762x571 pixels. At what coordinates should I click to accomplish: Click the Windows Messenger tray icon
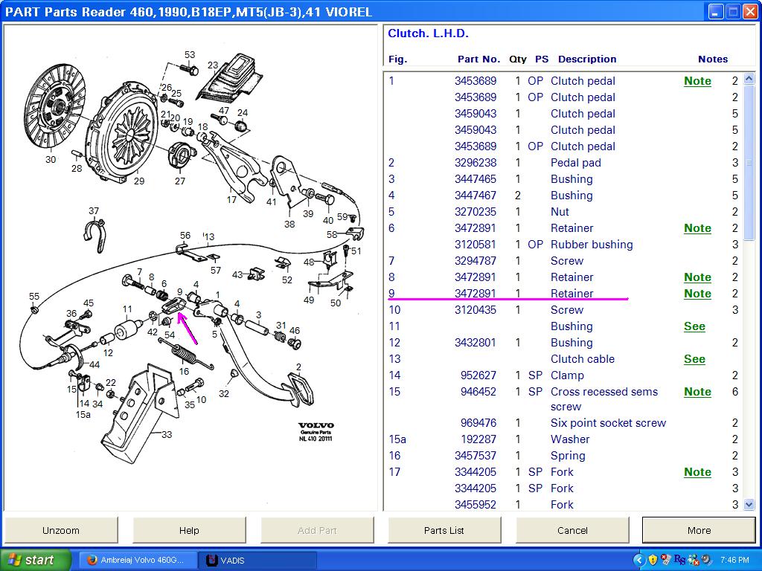694,560
